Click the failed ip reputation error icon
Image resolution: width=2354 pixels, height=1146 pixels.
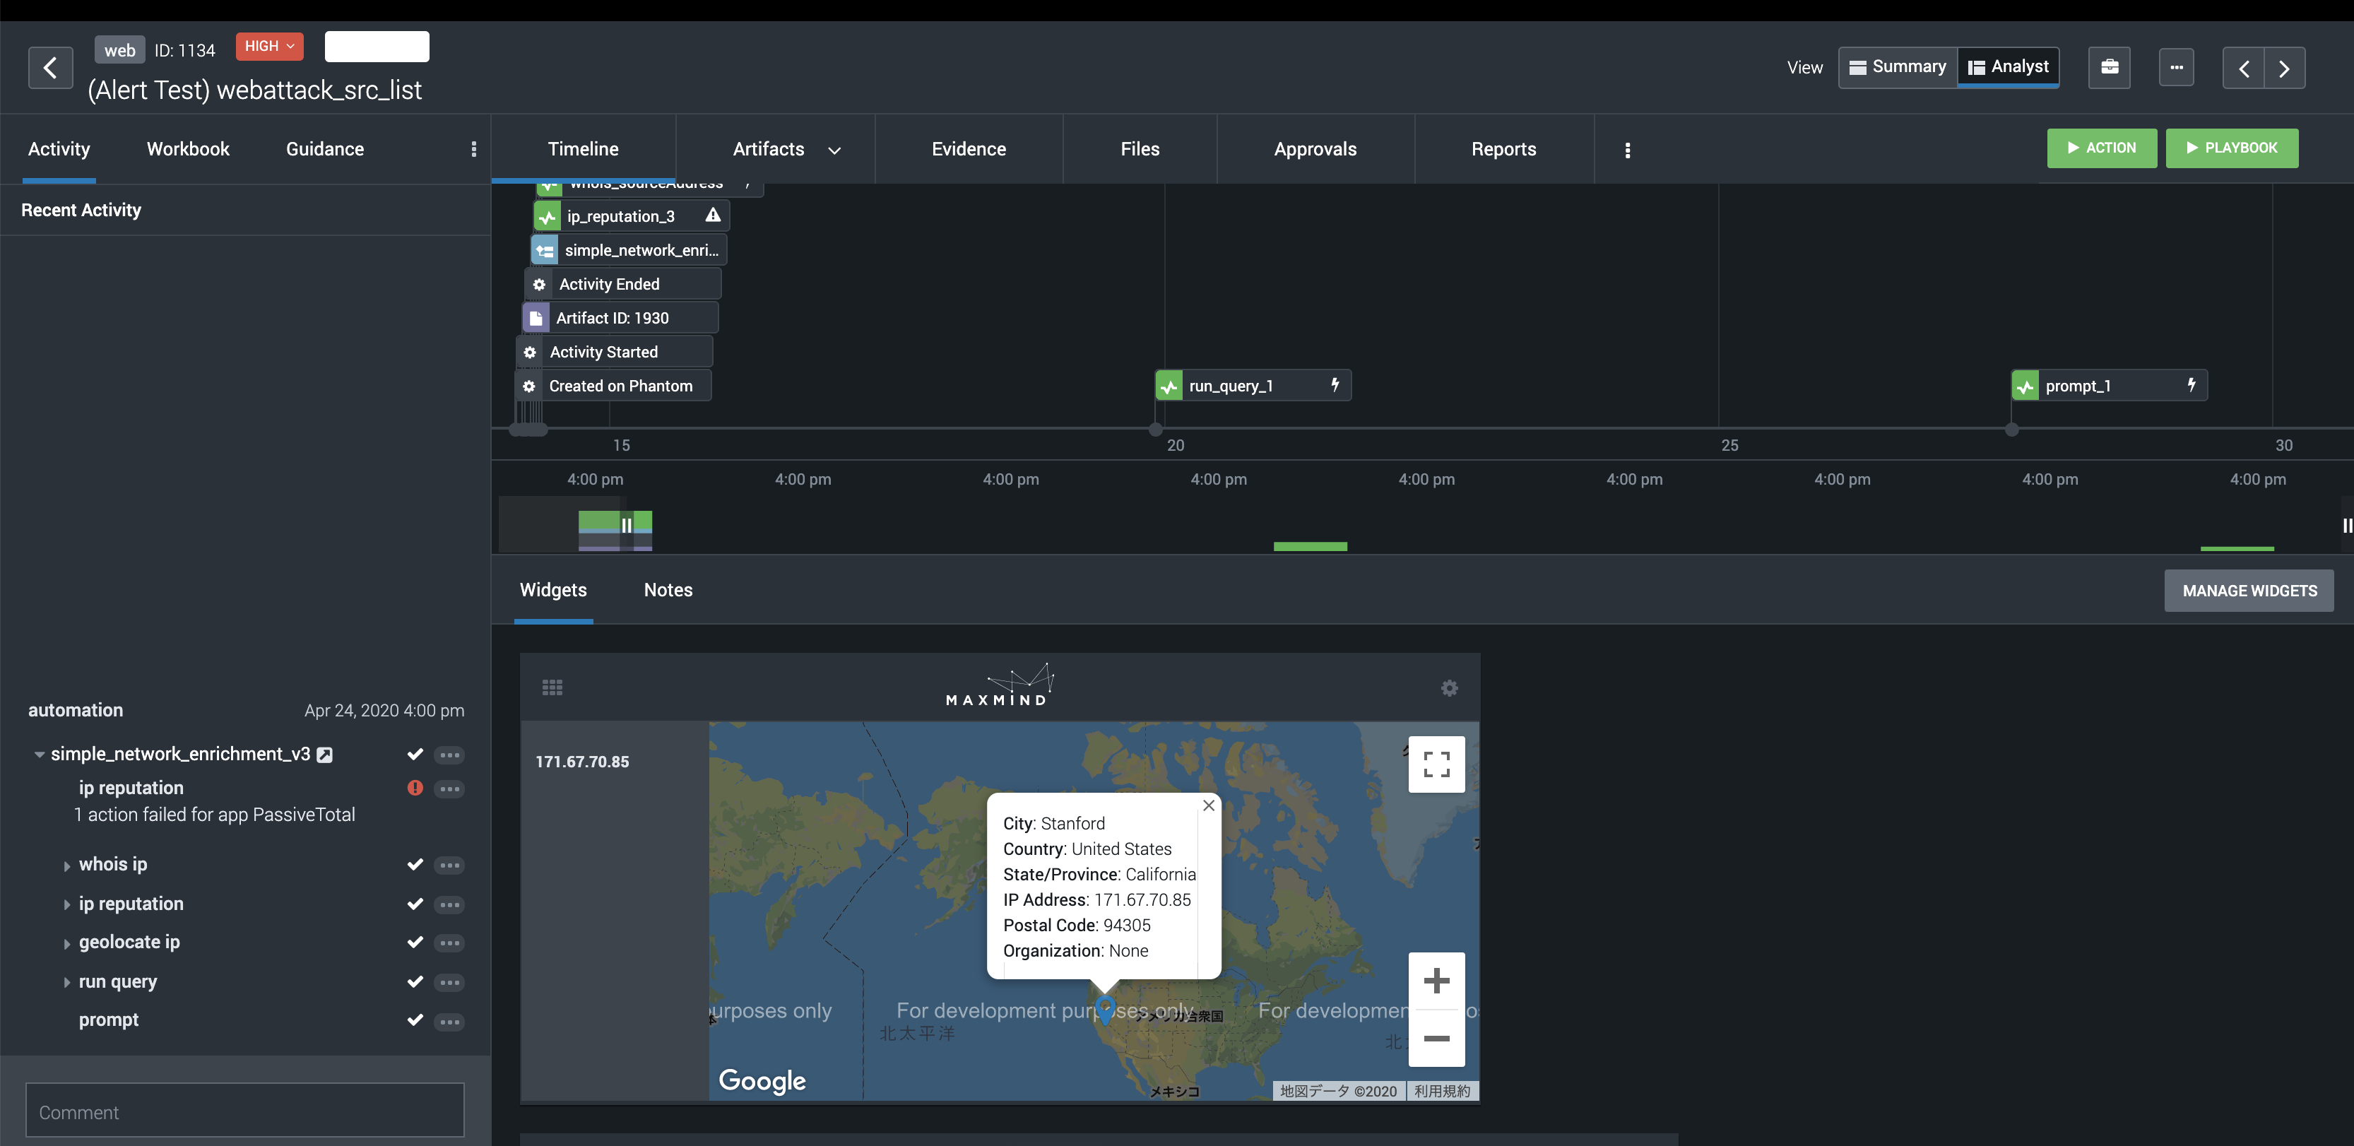[415, 788]
